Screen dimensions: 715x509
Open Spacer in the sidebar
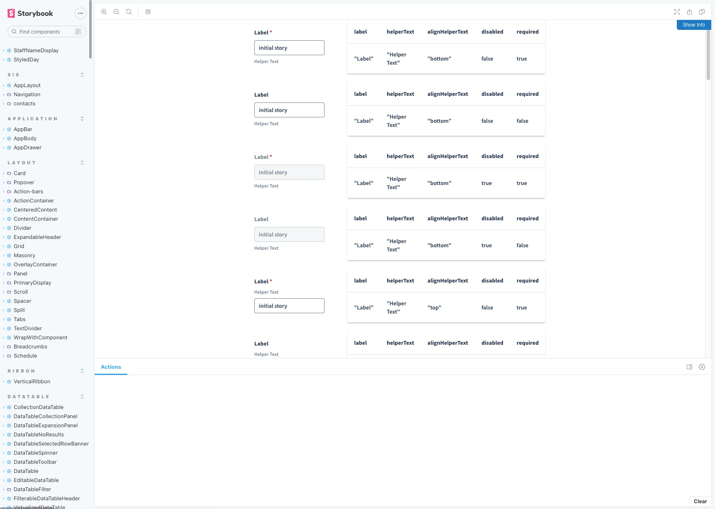pyautogui.click(x=22, y=301)
